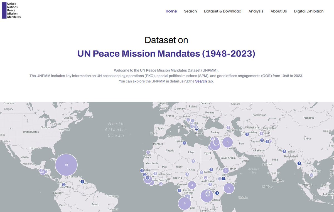The image size is (334, 212).
Task: Click the 'Arabian Sea' map label
Action: point(254,171)
